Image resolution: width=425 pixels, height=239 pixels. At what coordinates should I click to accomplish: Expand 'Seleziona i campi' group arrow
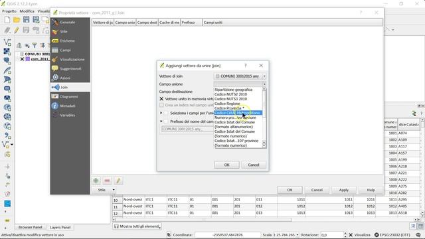click(x=161, y=113)
